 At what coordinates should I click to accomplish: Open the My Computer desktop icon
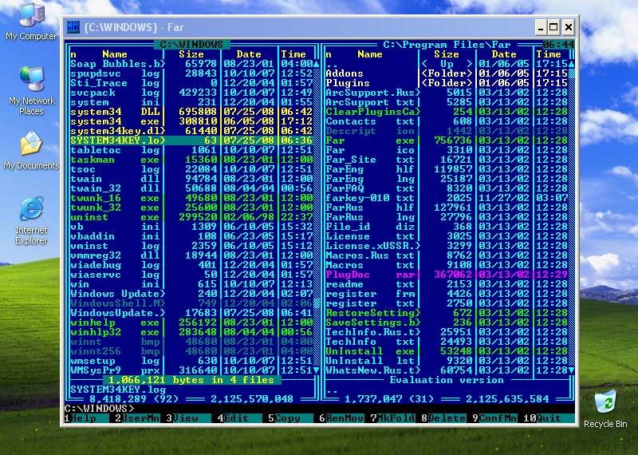31,22
